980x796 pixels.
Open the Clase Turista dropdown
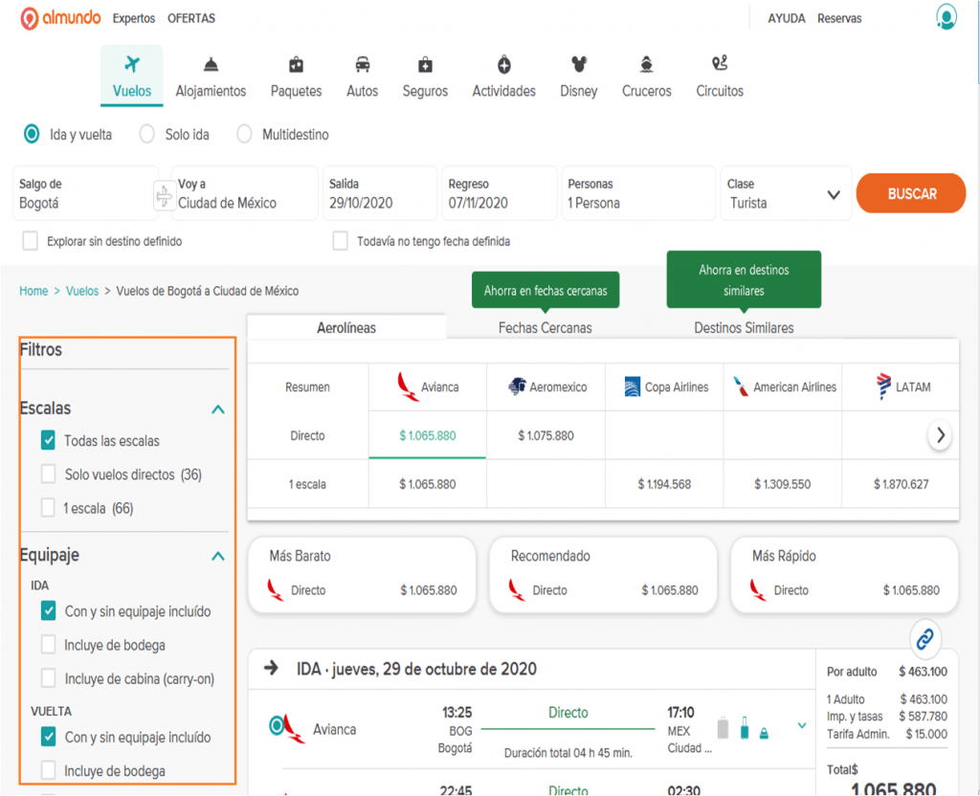(786, 193)
